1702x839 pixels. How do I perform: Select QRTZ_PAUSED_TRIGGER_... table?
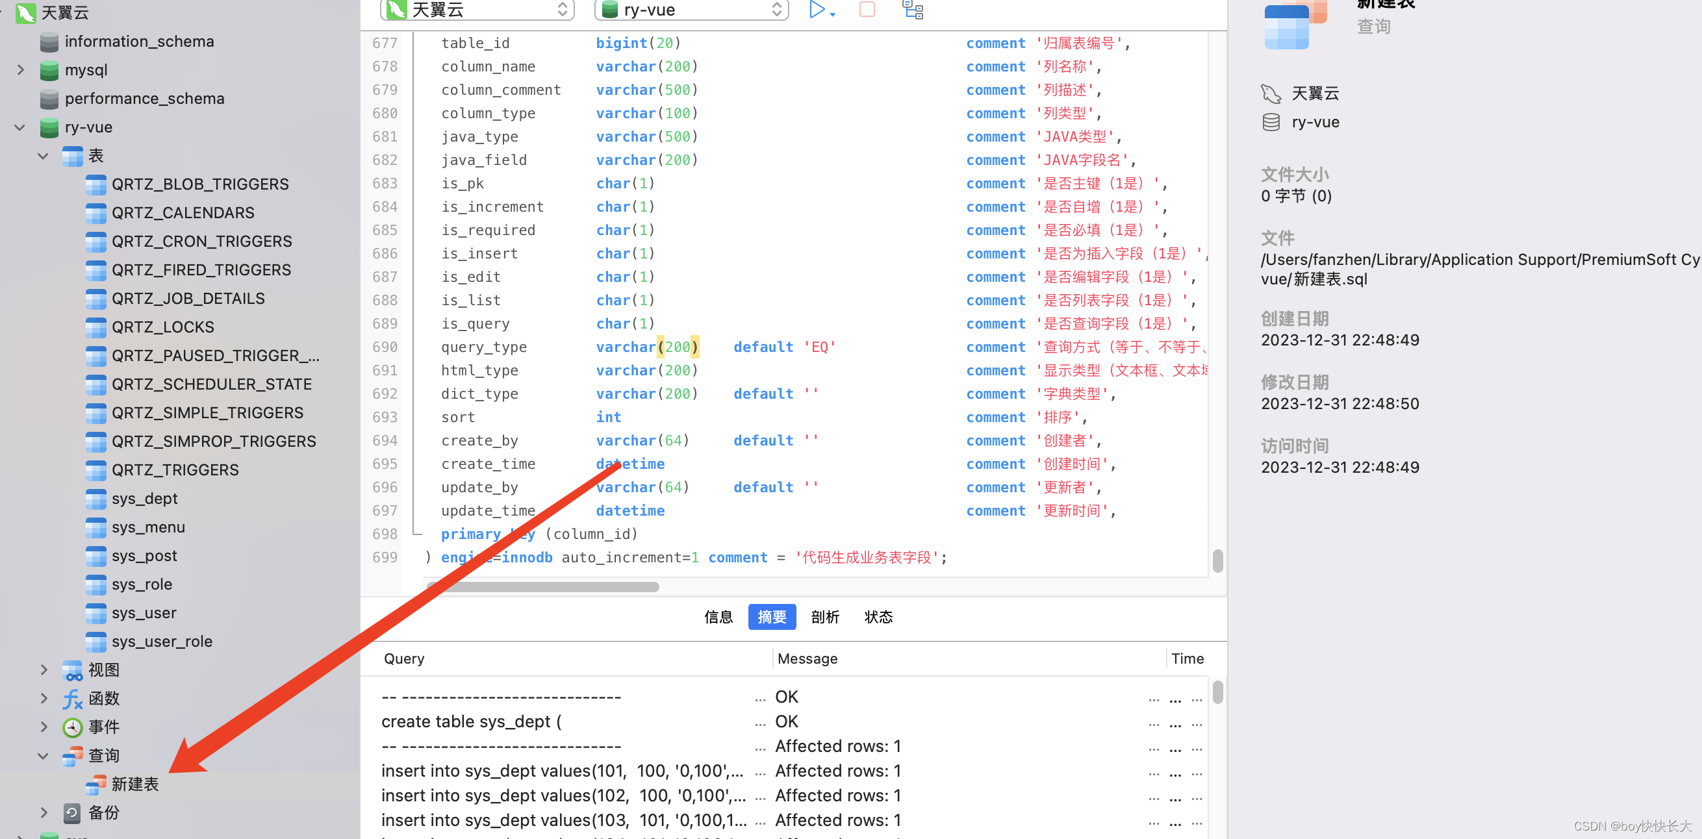pyautogui.click(x=216, y=355)
